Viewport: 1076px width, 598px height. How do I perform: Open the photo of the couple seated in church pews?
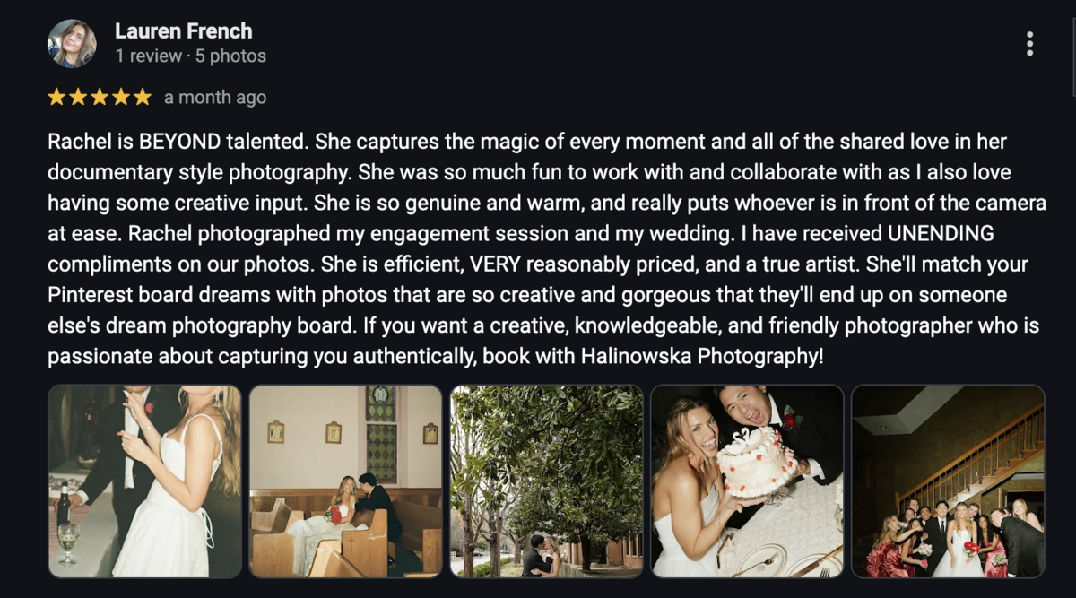click(345, 481)
